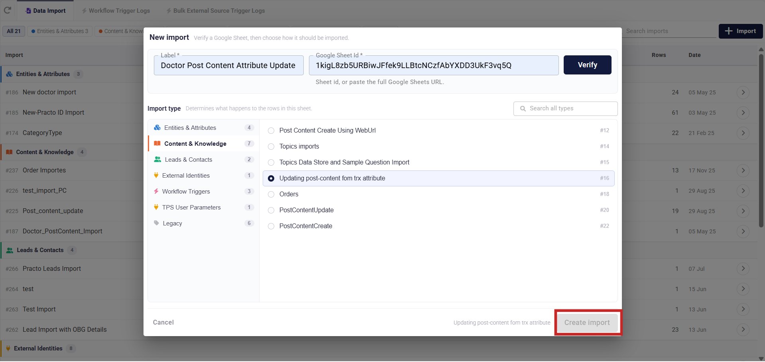
Task: Click the Create import button
Action: [587, 323]
